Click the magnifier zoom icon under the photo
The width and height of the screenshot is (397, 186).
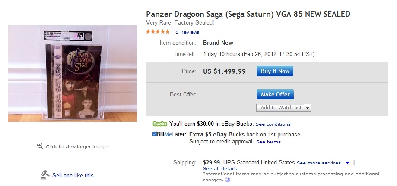pyautogui.click(x=40, y=146)
